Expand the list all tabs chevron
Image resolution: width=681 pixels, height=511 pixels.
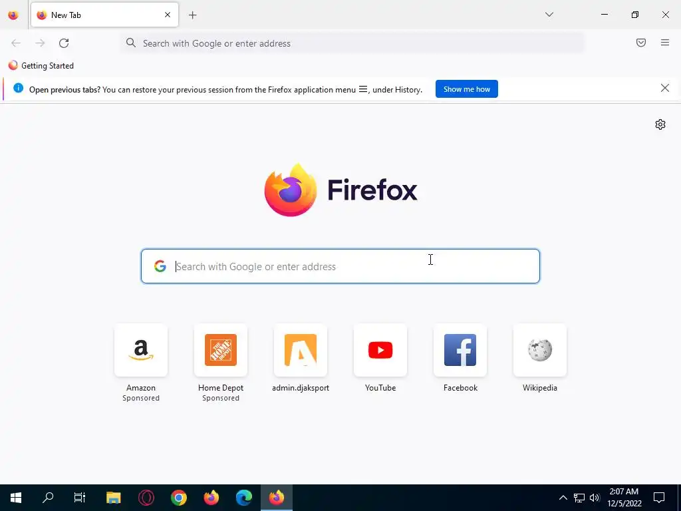pos(549,15)
